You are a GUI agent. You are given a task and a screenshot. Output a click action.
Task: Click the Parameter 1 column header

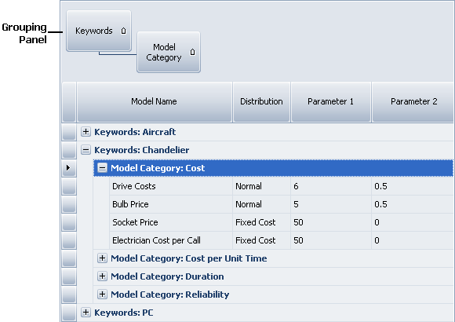tap(331, 102)
